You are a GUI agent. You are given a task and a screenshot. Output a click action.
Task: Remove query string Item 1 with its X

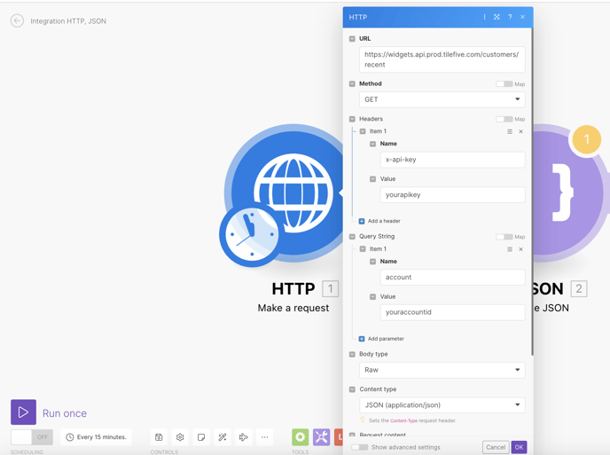tap(521, 249)
